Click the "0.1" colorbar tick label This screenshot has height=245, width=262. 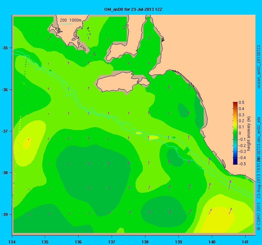(241, 127)
